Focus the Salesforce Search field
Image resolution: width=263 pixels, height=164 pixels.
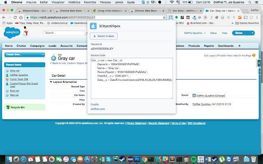click(64, 33)
